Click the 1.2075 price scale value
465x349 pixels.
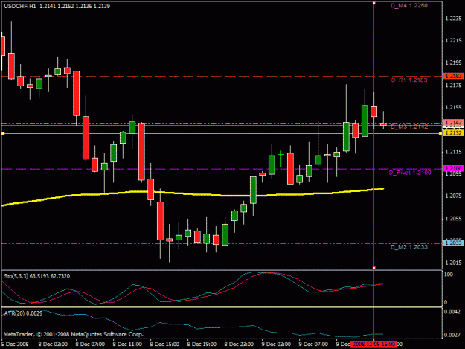click(454, 196)
